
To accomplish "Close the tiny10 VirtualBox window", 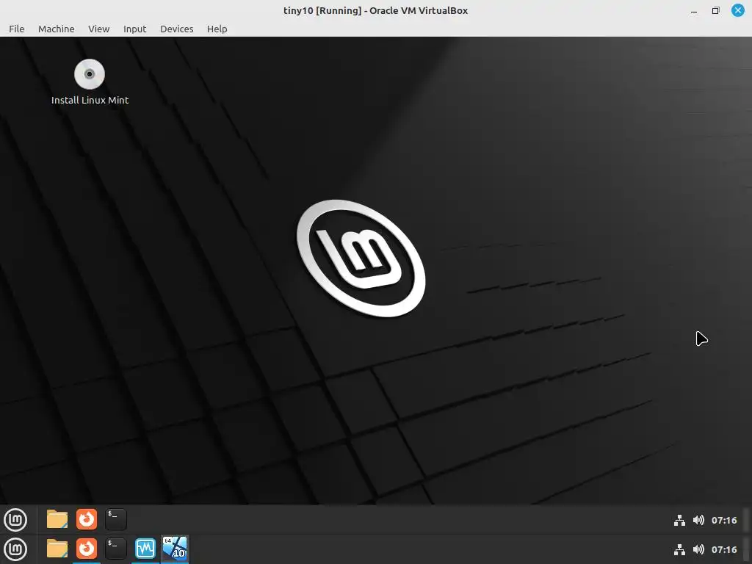I will point(737,10).
